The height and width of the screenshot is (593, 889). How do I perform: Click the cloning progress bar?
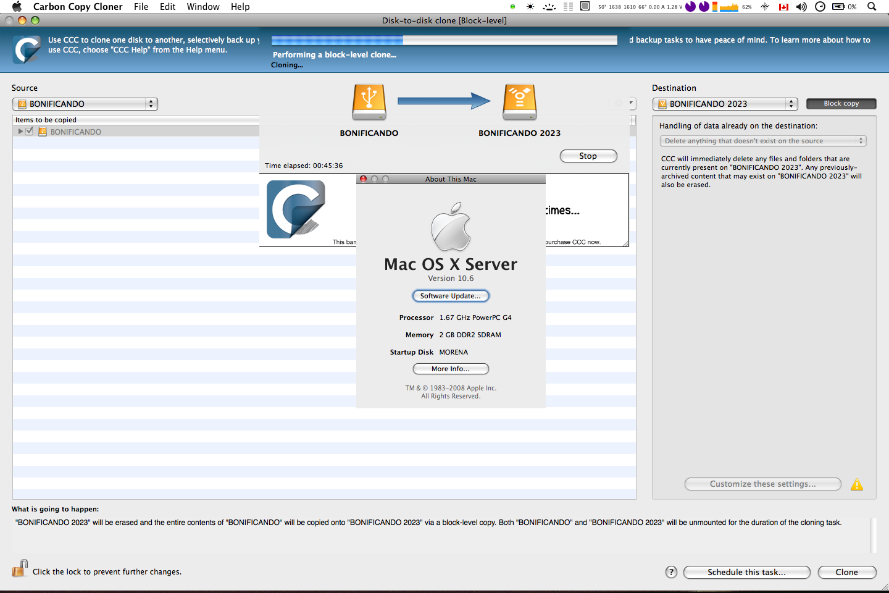[x=444, y=40]
